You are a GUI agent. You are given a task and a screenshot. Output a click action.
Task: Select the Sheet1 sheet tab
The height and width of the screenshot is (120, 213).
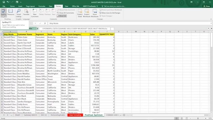coord(18,115)
